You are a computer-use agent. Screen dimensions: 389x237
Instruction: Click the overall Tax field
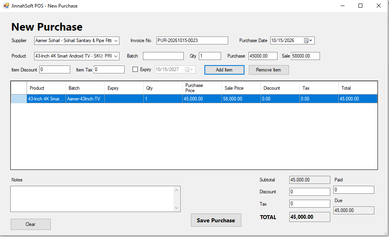click(310, 204)
